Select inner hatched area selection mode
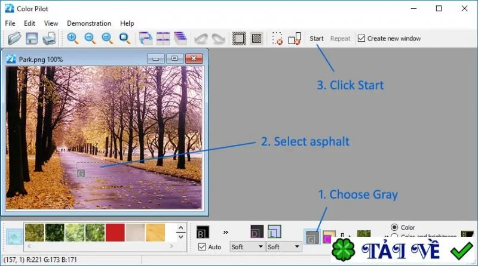Viewport: 478px width, 266px height. [x=257, y=39]
